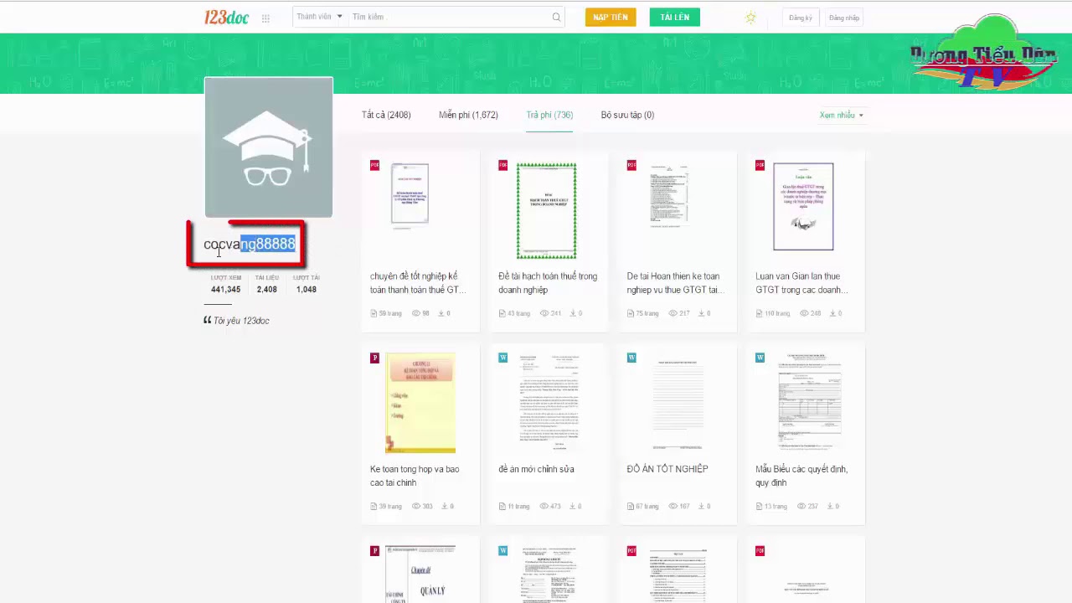This screenshot has height=603, width=1072.
Task: Open Luan van Gian lan thue thumbnail
Action: tap(803, 206)
